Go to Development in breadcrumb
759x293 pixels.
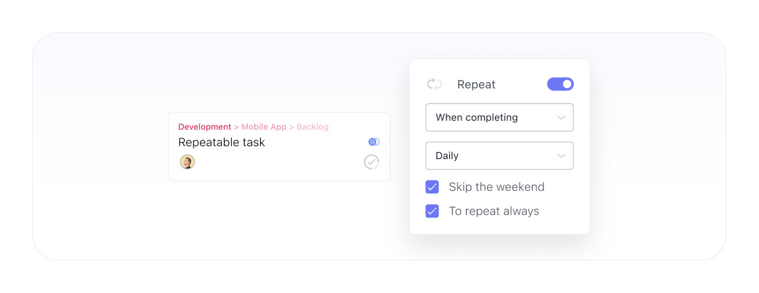(204, 127)
